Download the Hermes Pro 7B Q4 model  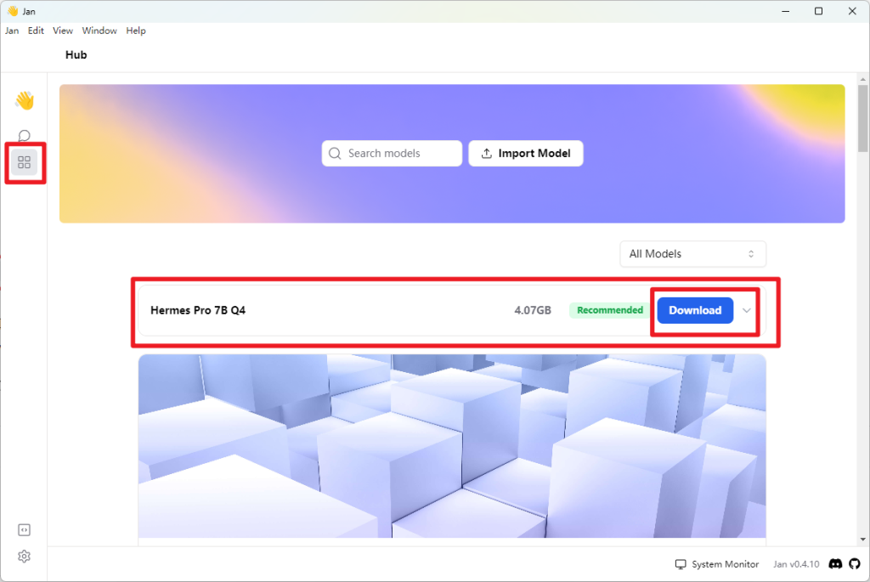pyautogui.click(x=695, y=310)
